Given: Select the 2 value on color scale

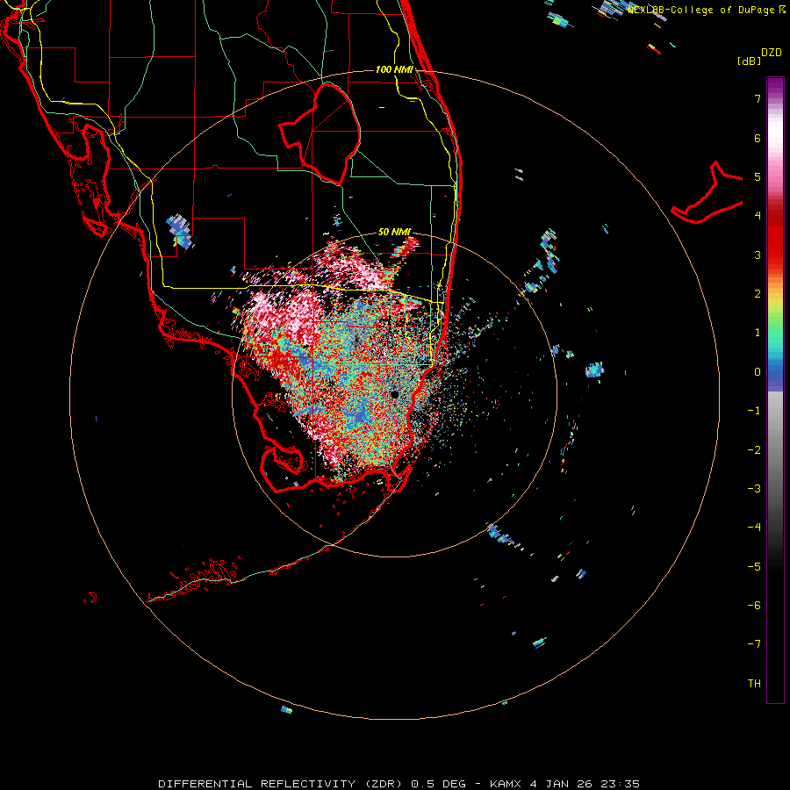Looking at the screenshot, I should 758,294.
